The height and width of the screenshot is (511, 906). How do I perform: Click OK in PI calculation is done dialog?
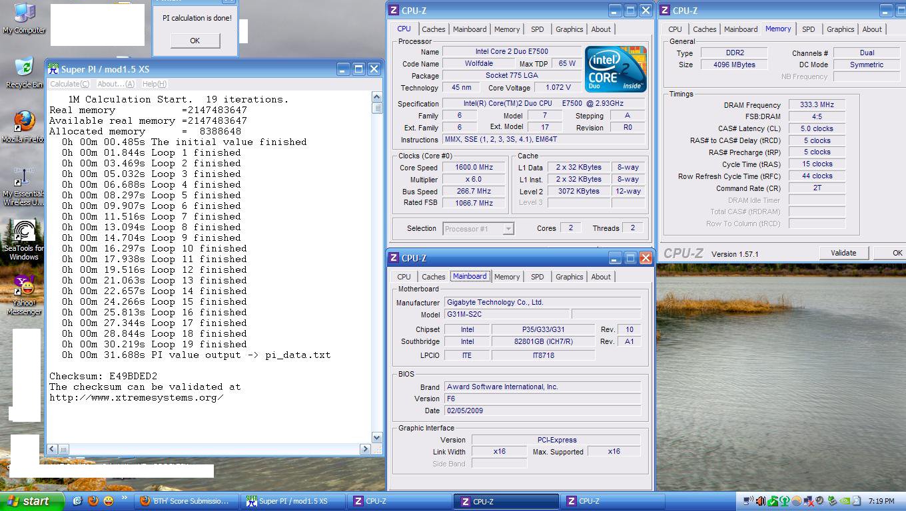click(195, 41)
